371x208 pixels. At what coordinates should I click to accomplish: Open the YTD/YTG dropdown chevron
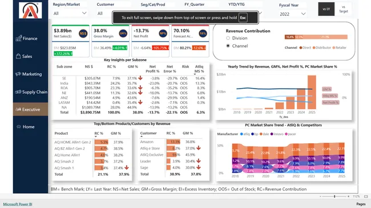click(260, 13)
